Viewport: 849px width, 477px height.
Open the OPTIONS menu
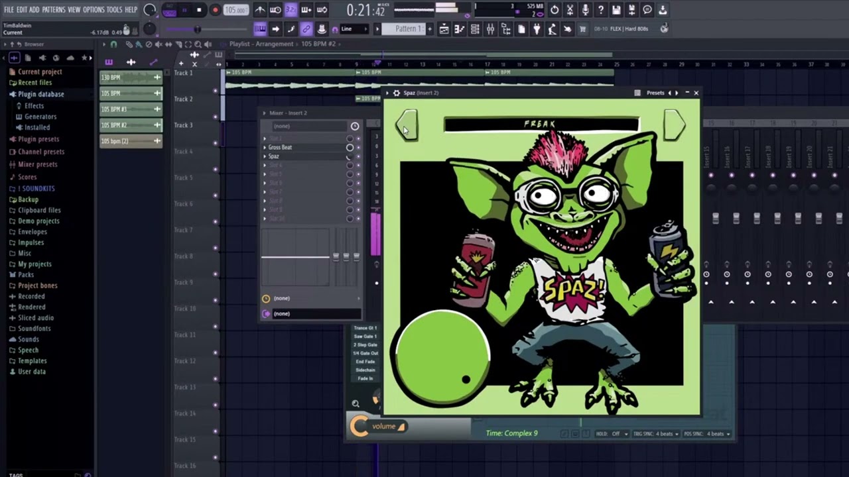[94, 9]
